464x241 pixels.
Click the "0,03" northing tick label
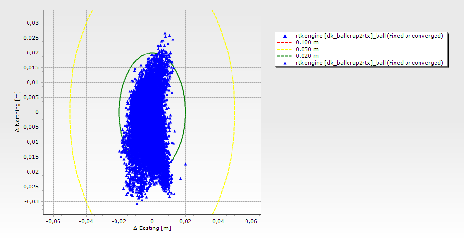(x=32, y=23)
